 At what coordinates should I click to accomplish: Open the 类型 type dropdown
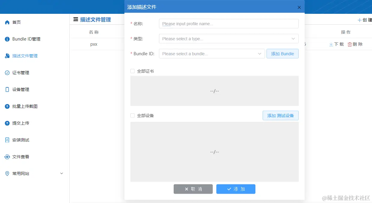tap(229, 38)
